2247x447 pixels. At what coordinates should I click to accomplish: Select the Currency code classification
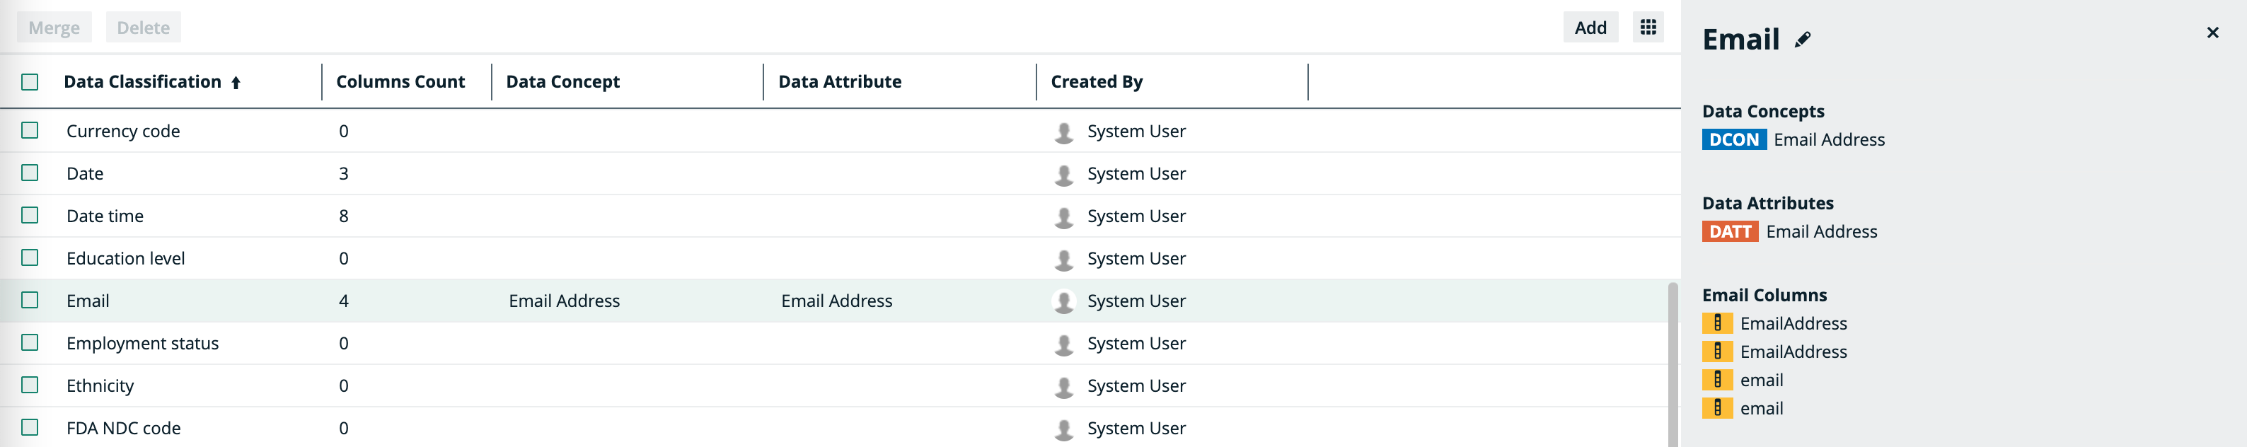(x=123, y=132)
